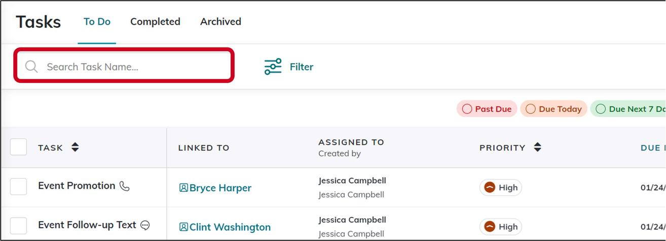The height and width of the screenshot is (241, 666).
Task: Open the Clint Washington contact link
Action: tap(230, 227)
